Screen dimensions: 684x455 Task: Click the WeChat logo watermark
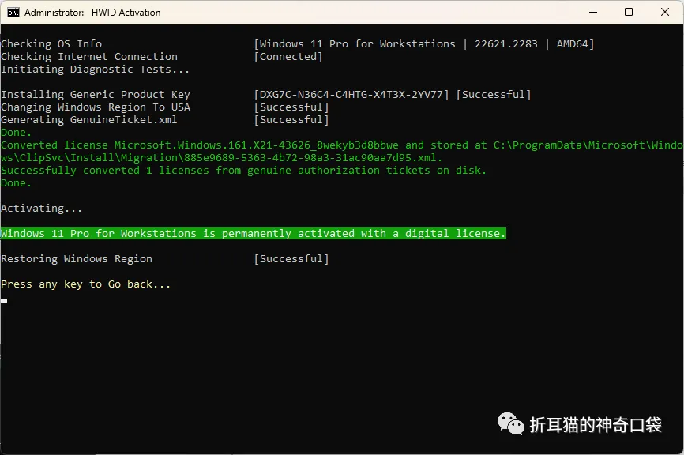click(x=511, y=423)
